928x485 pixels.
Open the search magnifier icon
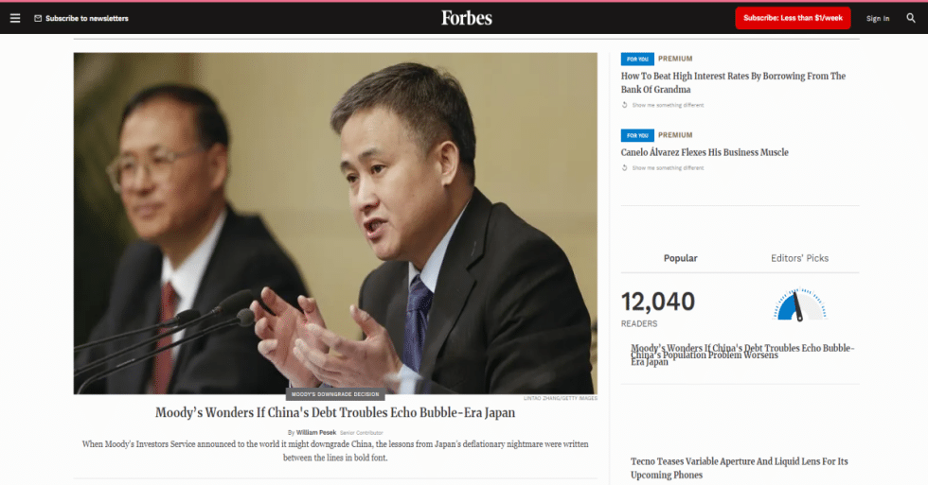coord(911,18)
